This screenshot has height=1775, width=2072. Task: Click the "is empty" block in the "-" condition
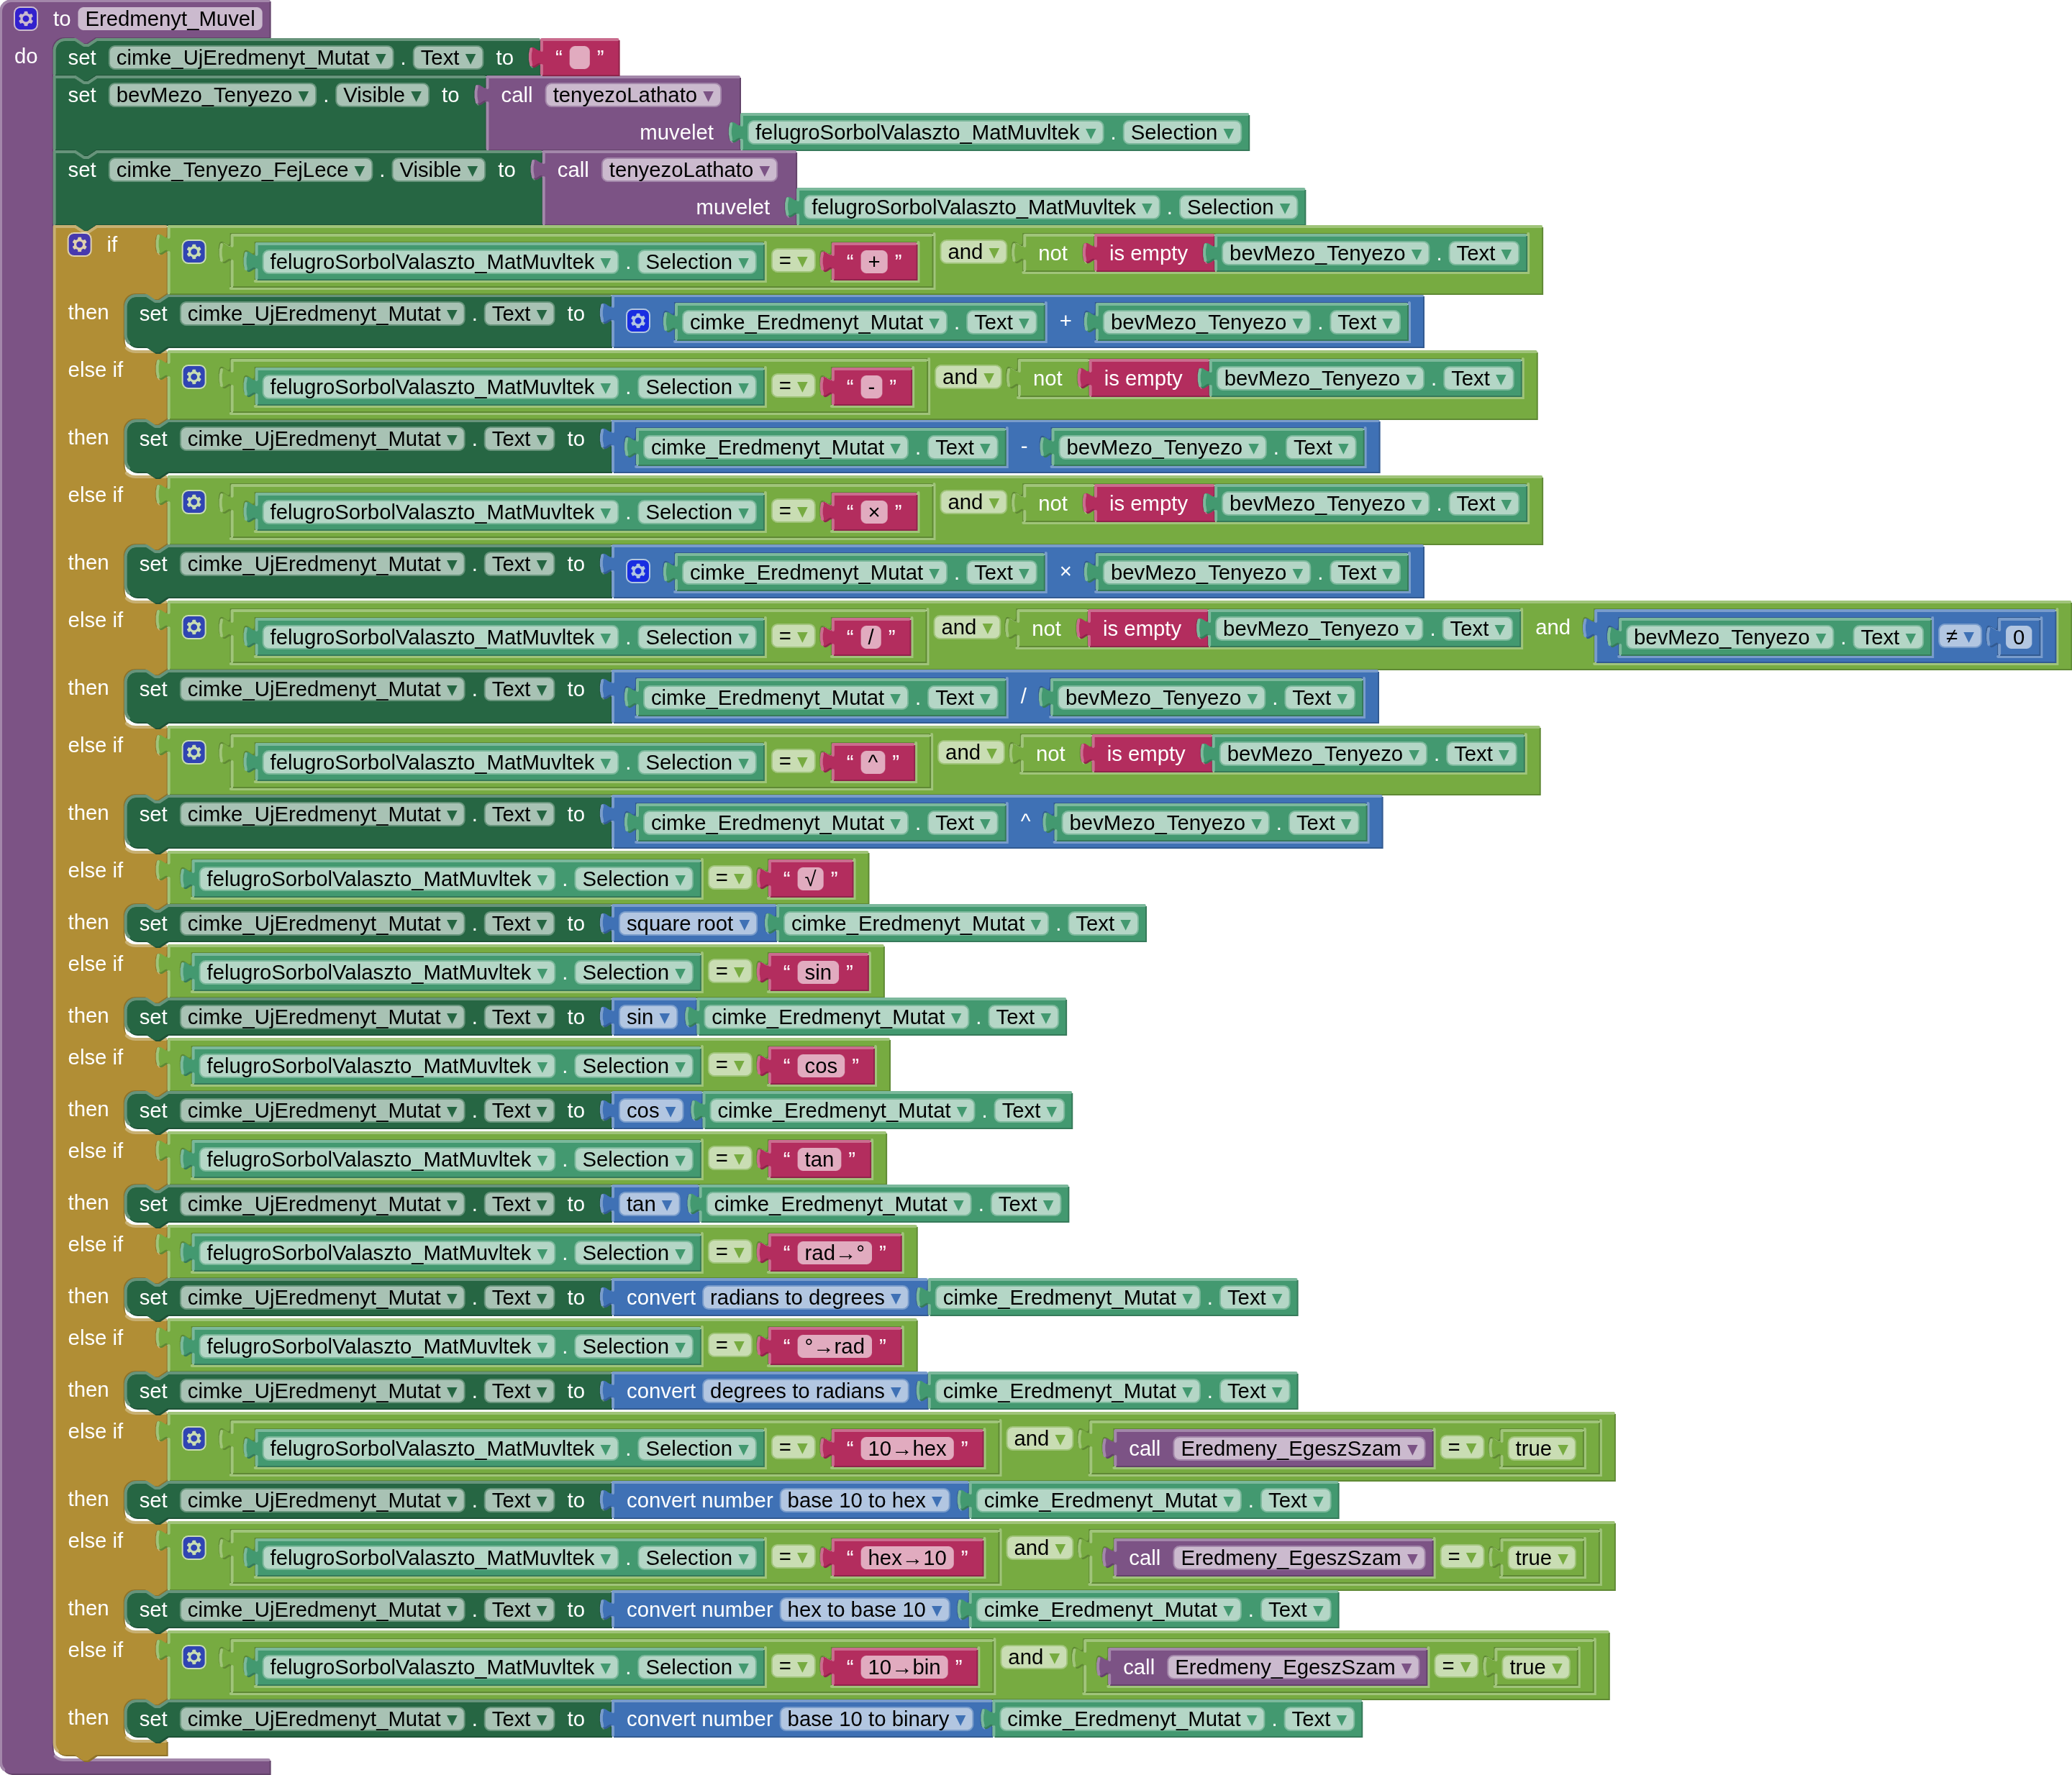click(x=1142, y=379)
